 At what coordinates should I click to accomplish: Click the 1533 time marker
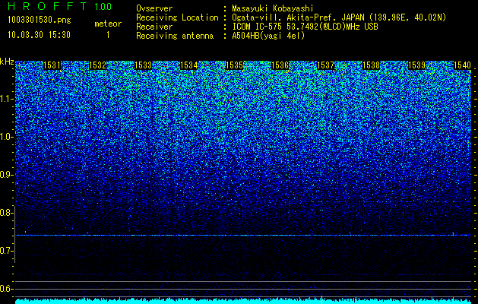[144, 65]
